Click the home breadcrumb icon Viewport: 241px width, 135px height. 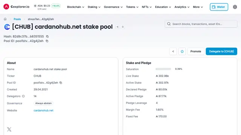(x=5, y=19)
